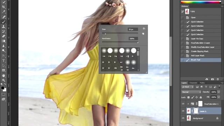Select the Eyedropper tool
224x126 pixels.
(3, 12)
